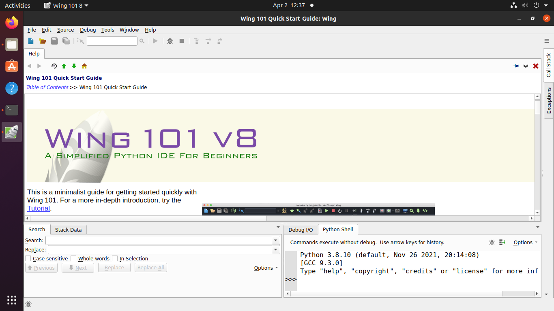Viewport: 554px width, 311px height.
Task: Open Search panel Options dropdown
Action: click(266, 268)
